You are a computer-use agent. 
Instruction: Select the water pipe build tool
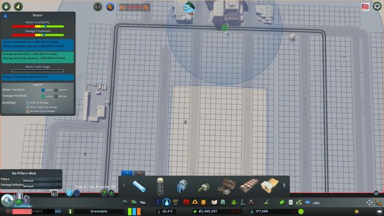(139, 186)
